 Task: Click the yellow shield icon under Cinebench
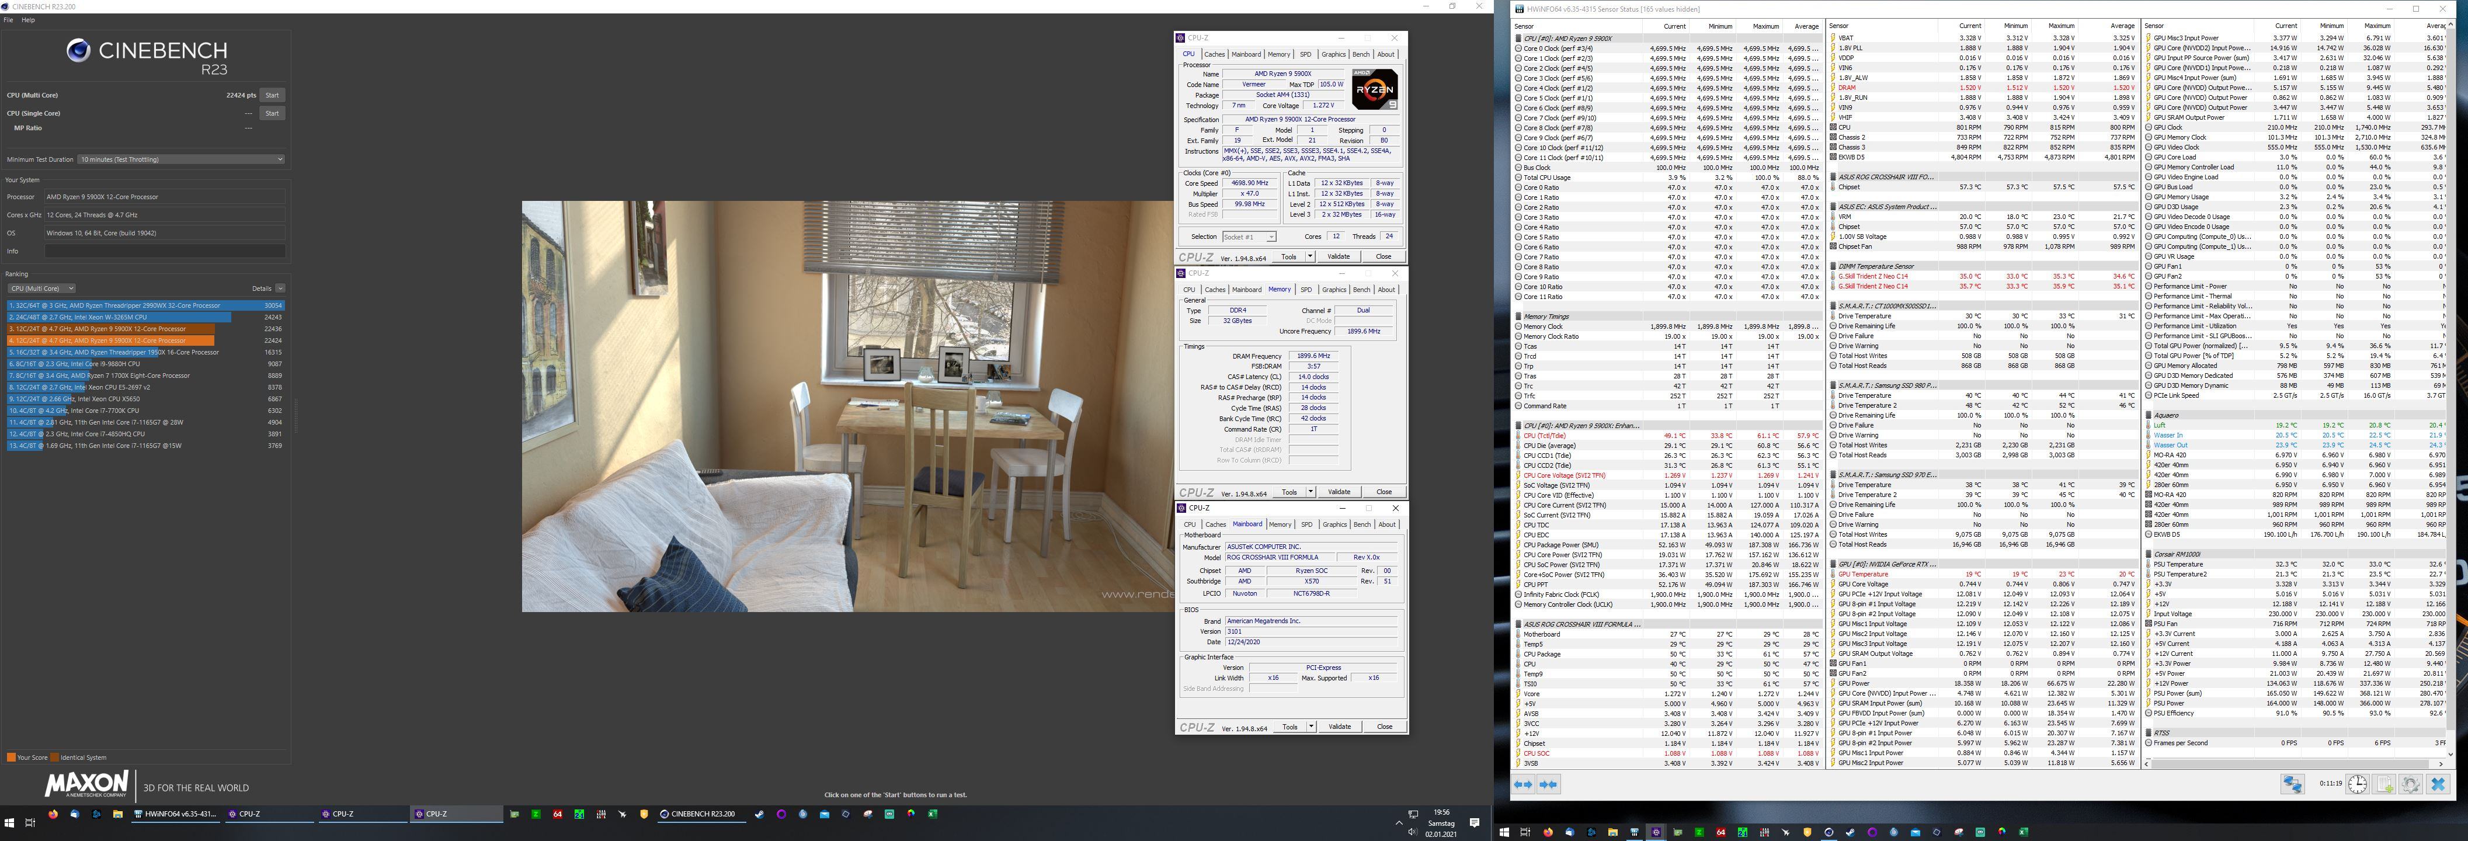pos(644,814)
